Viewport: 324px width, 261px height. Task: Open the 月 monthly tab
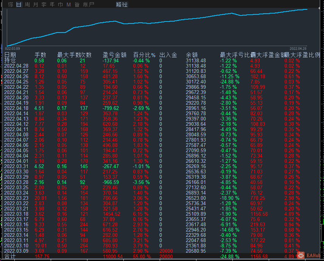[36, 4]
